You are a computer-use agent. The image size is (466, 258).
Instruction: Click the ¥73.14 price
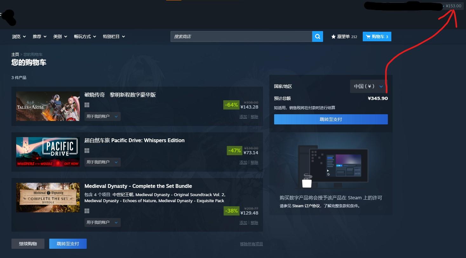point(251,153)
